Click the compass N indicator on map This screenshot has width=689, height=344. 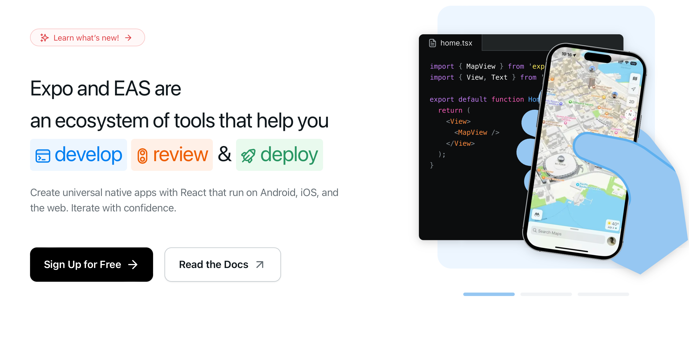[x=630, y=114]
